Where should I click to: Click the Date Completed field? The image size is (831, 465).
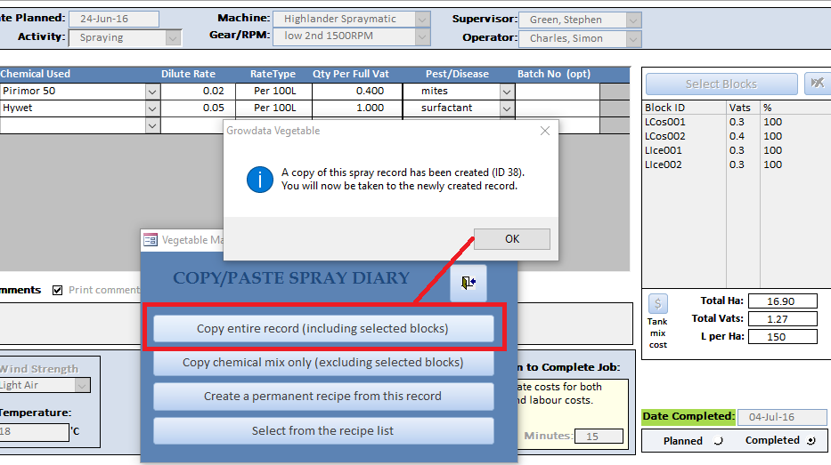773,417
